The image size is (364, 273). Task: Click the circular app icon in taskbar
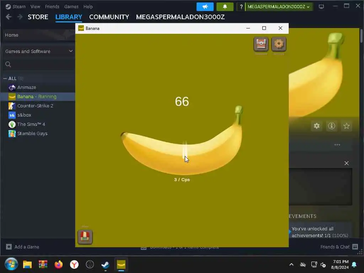click(90, 264)
